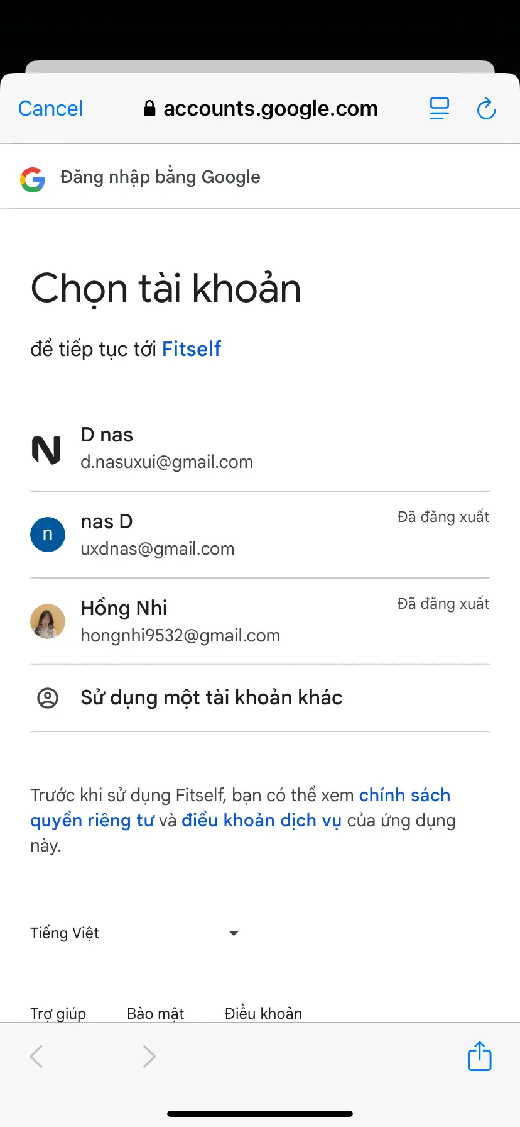Open the Tiếng Việt language dropdown
Screen dimensions: 520x1127
pyautogui.click(x=135, y=933)
